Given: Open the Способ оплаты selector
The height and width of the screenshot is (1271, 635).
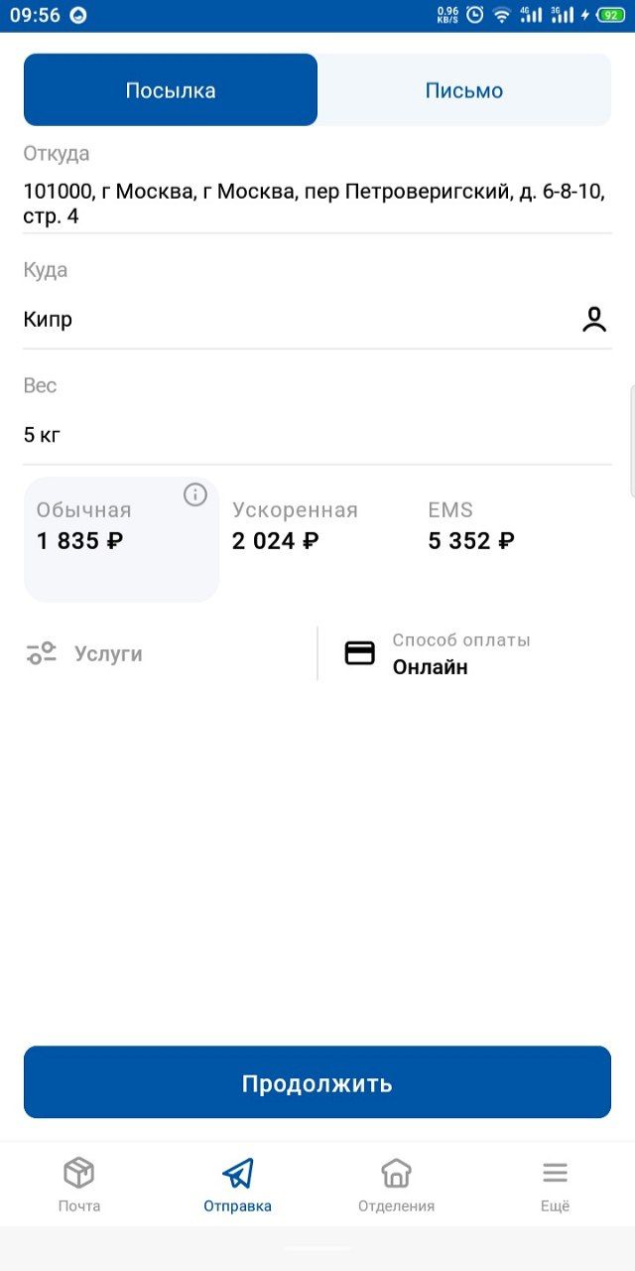Looking at the screenshot, I should [461, 654].
